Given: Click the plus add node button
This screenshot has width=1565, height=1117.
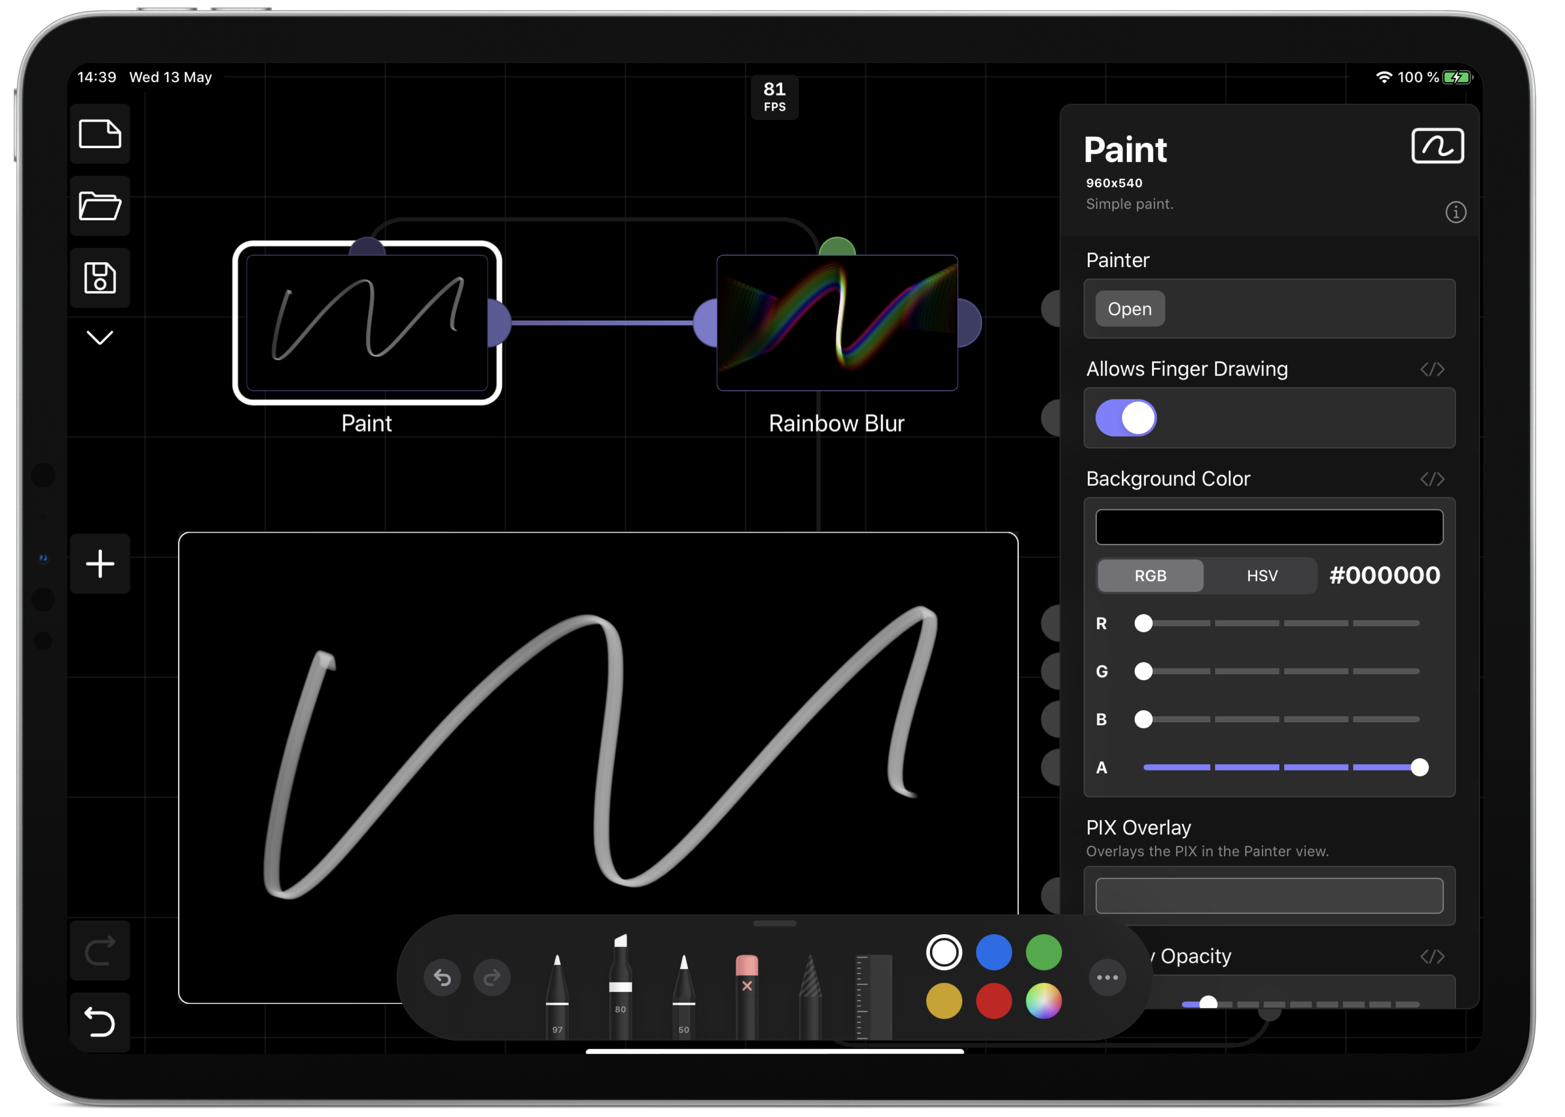Looking at the screenshot, I should tap(100, 564).
